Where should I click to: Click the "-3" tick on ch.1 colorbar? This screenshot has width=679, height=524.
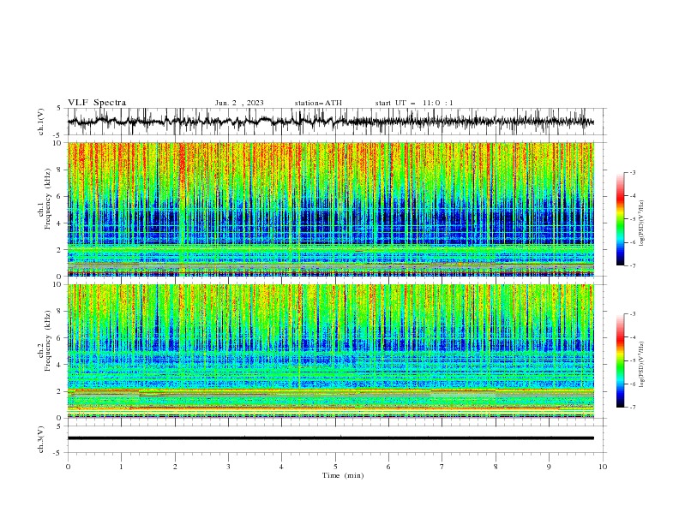(x=633, y=172)
